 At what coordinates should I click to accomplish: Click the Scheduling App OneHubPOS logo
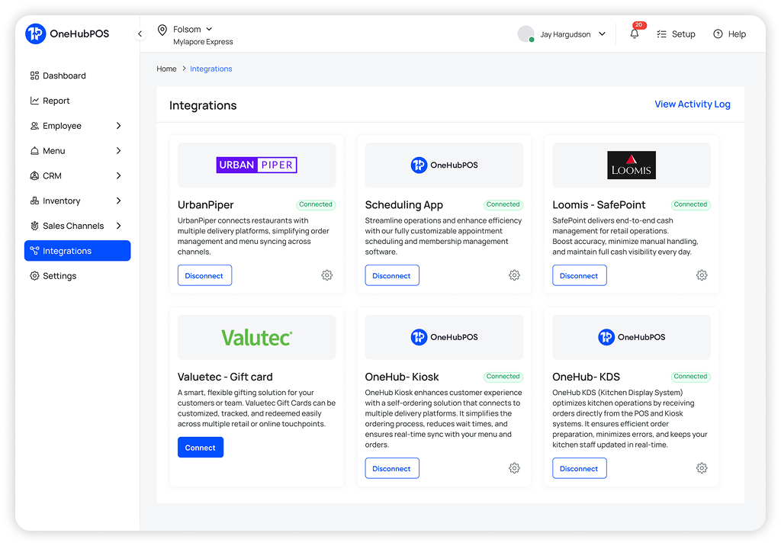(x=444, y=165)
